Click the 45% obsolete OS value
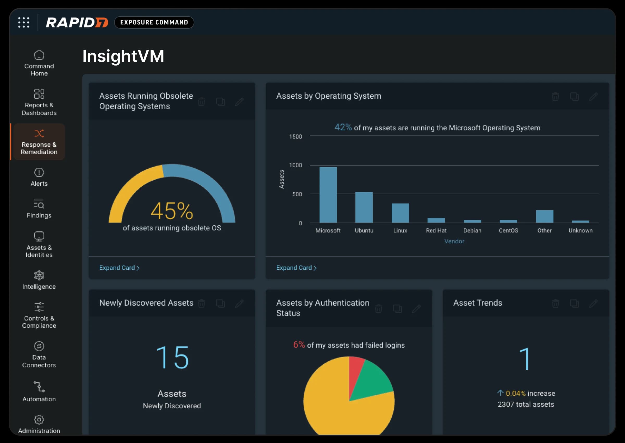625x443 pixels. (172, 211)
